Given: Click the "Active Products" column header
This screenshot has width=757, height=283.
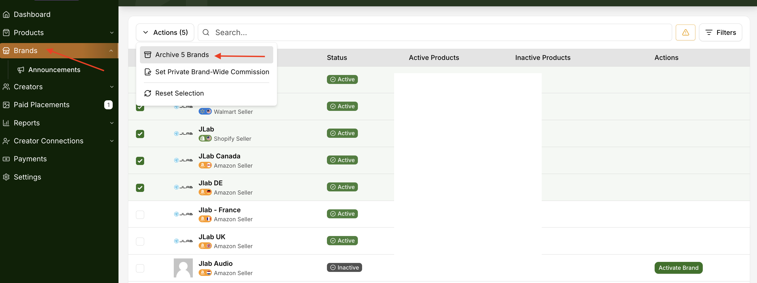Looking at the screenshot, I should (x=434, y=58).
